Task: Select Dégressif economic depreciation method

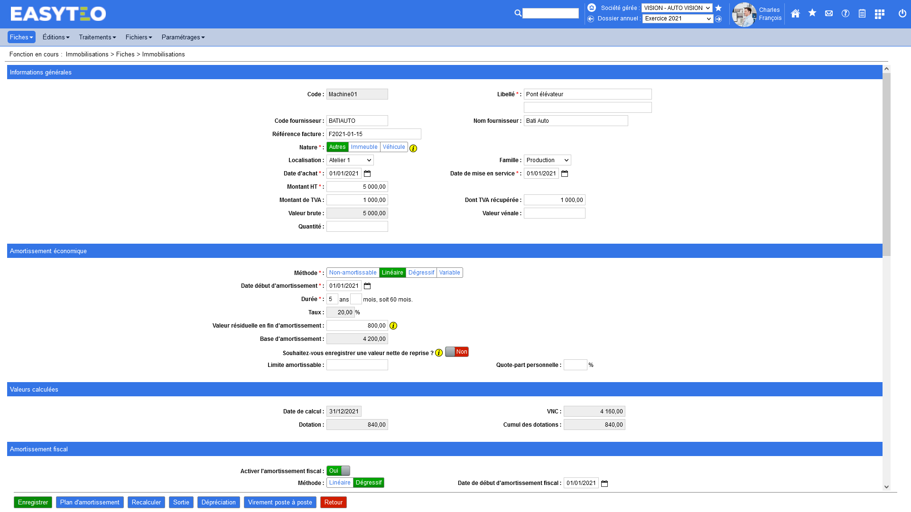Action: 421,273
